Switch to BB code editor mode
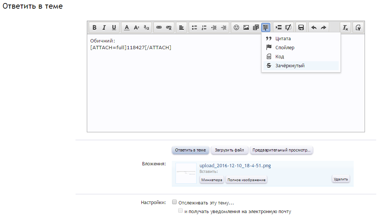The image size is (383, 224). pos(358,27)
